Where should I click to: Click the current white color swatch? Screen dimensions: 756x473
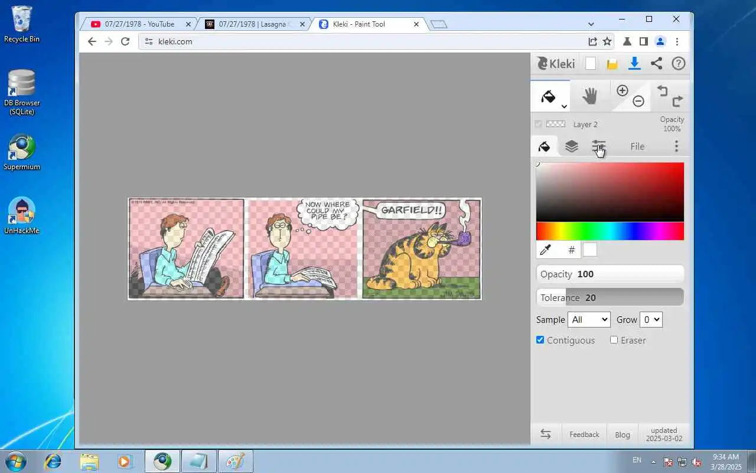(x=590, y=250)
